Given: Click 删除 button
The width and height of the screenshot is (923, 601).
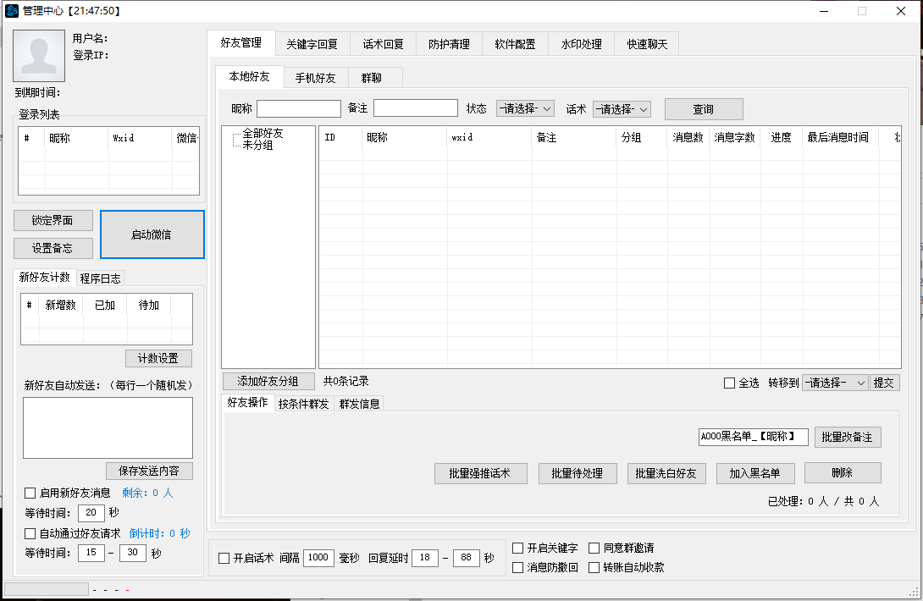Looking at the screenshot, I should click(x=843, y=472).
